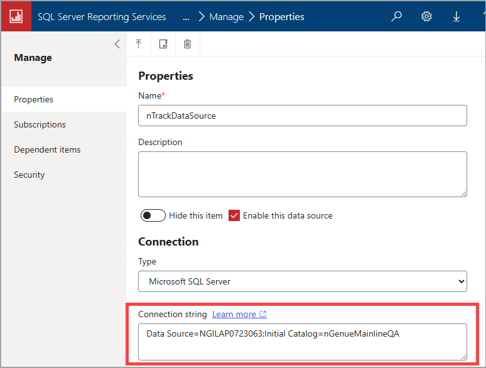
Task: Click the Connection section heading
Action: pyautogui.click(x=168, y=242)
